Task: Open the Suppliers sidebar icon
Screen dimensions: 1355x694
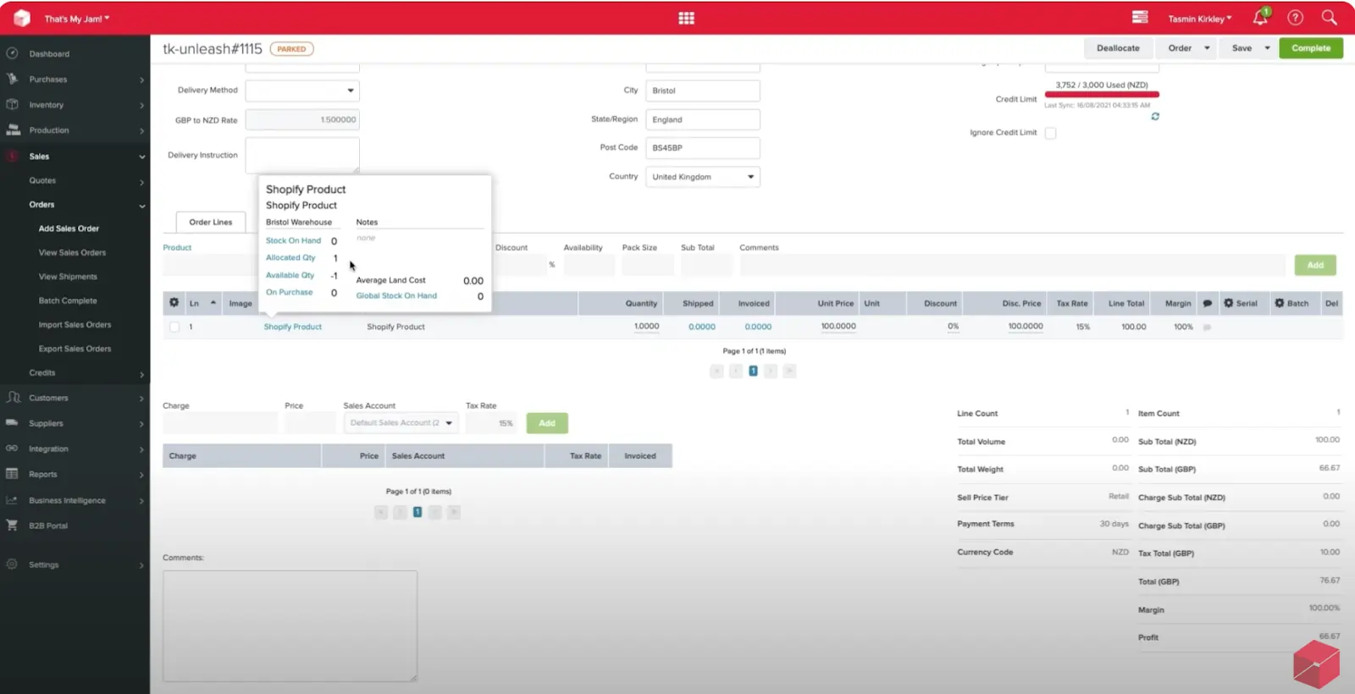Action: pos(12,422)
